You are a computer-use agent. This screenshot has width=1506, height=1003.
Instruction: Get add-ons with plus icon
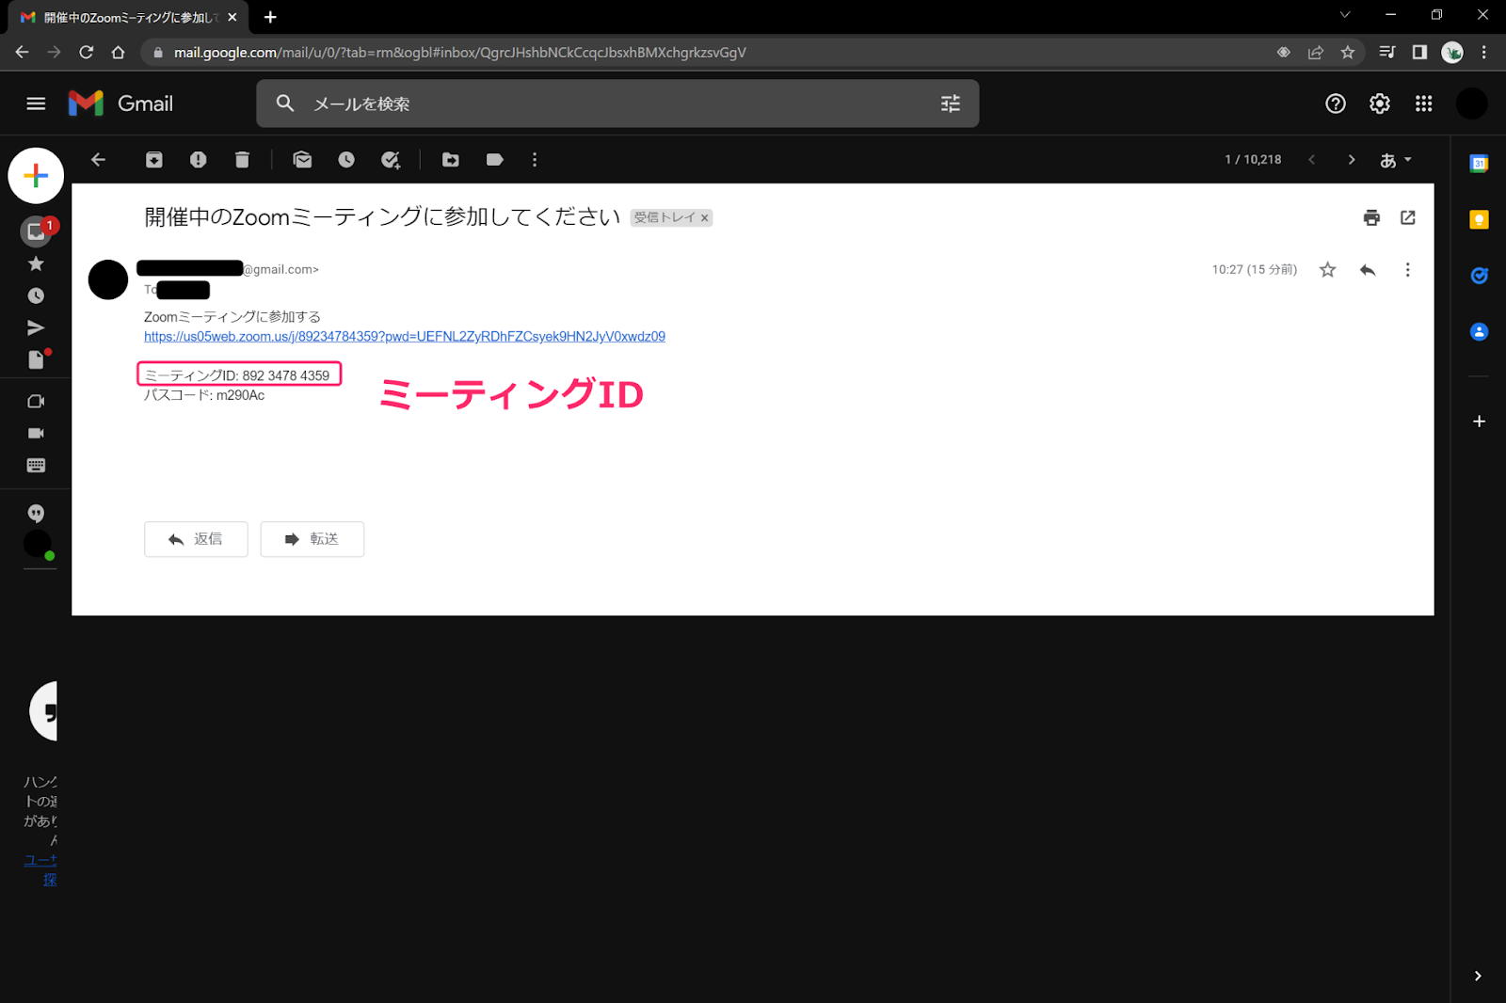(x=1479, y=422)
